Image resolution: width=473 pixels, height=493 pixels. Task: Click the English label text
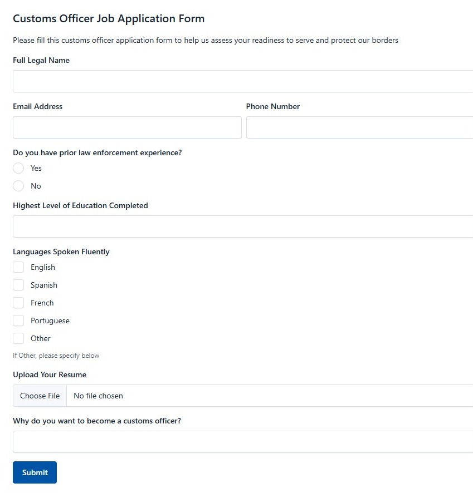(x=43, y=267)
